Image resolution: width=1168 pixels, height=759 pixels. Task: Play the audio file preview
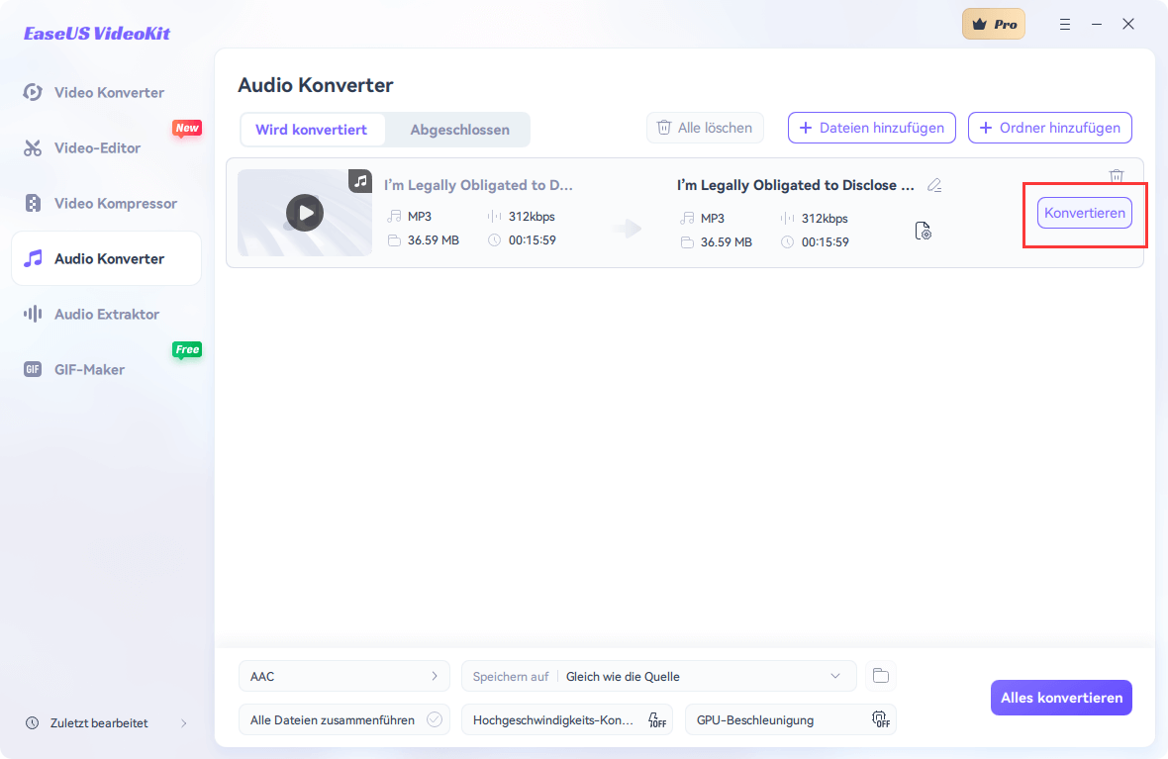tap(305, 213)
